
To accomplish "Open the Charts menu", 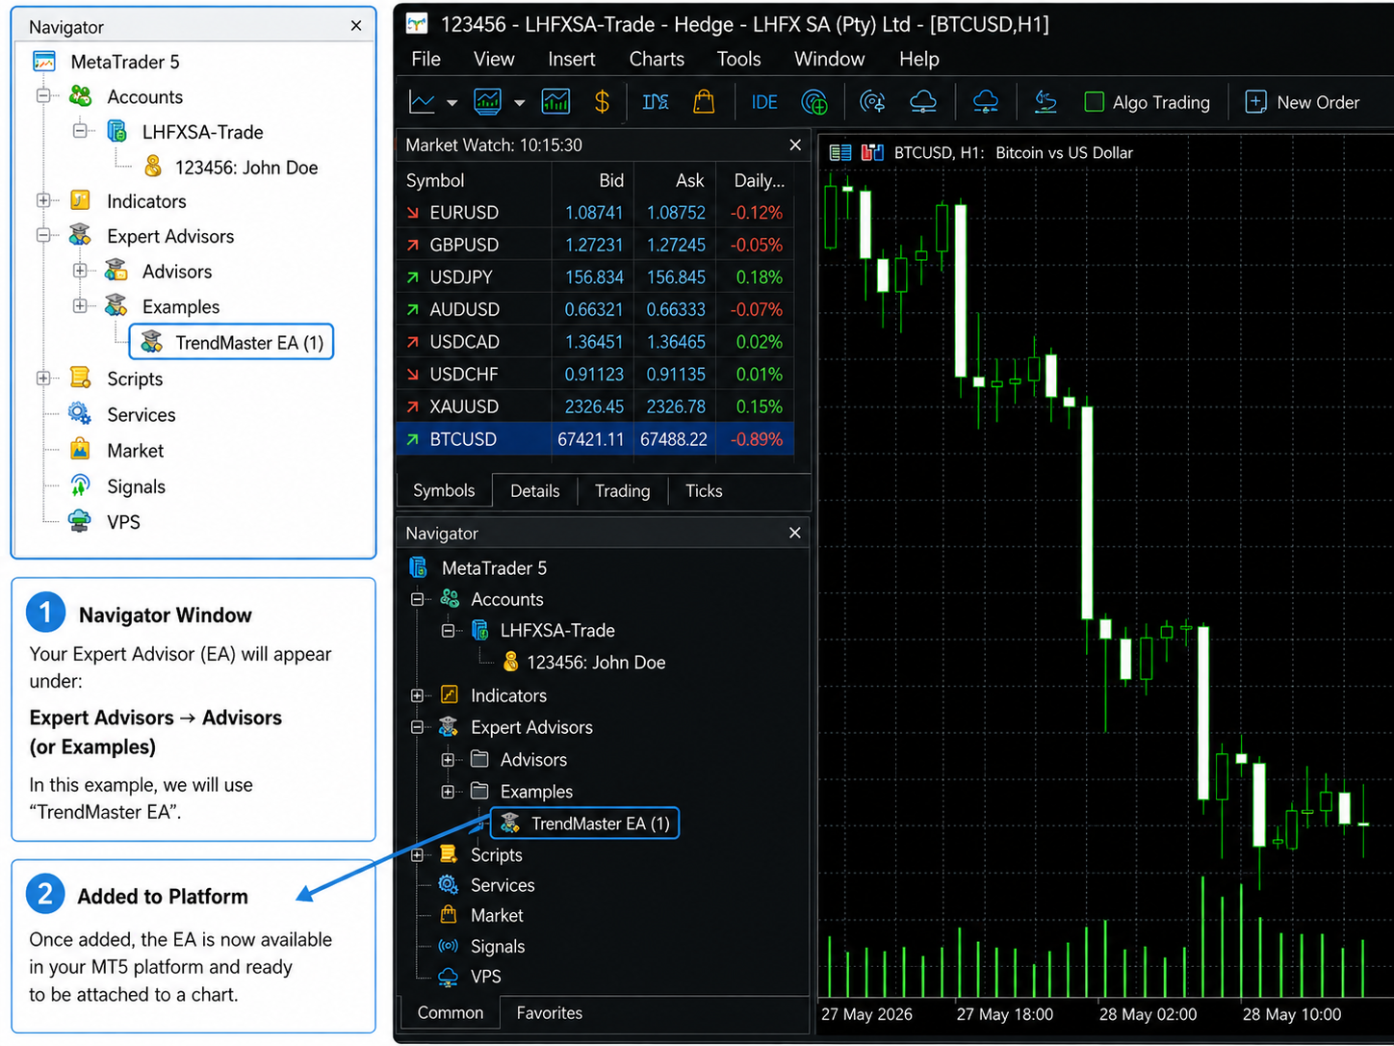I will 657,59.
